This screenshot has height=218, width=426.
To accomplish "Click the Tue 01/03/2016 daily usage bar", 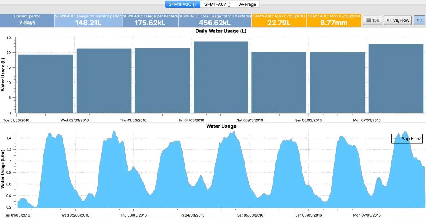I will click(46, 84).
